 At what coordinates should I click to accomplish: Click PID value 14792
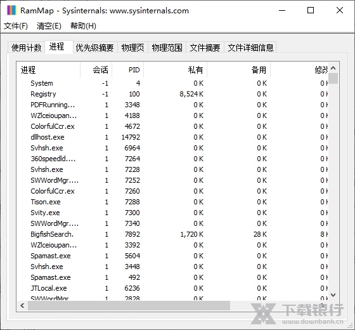tap(131, 137)
